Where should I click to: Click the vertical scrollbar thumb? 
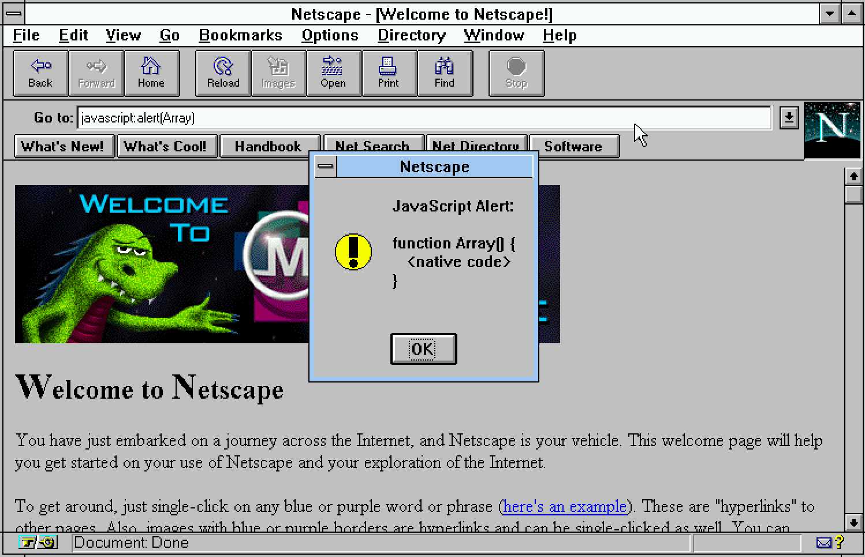(853, 194)
